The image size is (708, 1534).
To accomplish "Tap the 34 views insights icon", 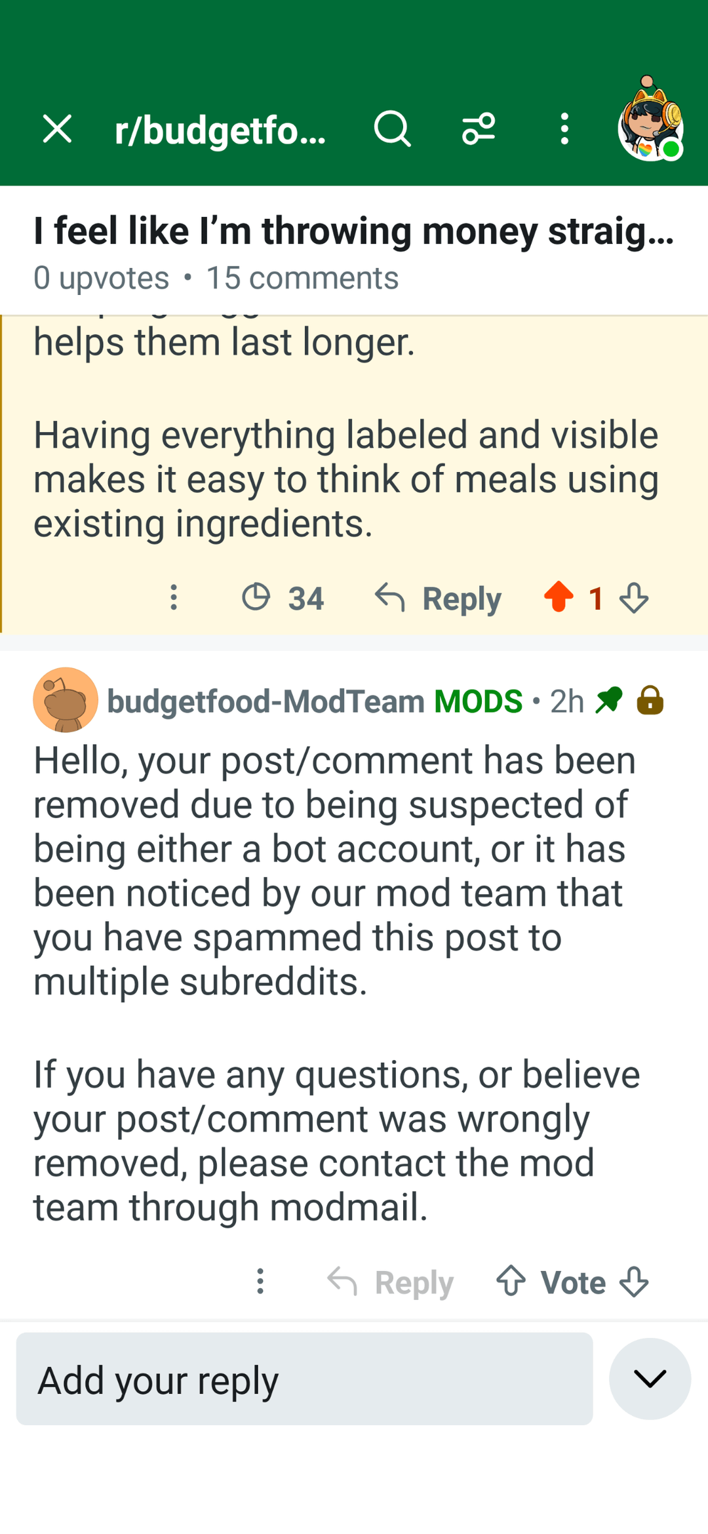I will tap(256, 597).
